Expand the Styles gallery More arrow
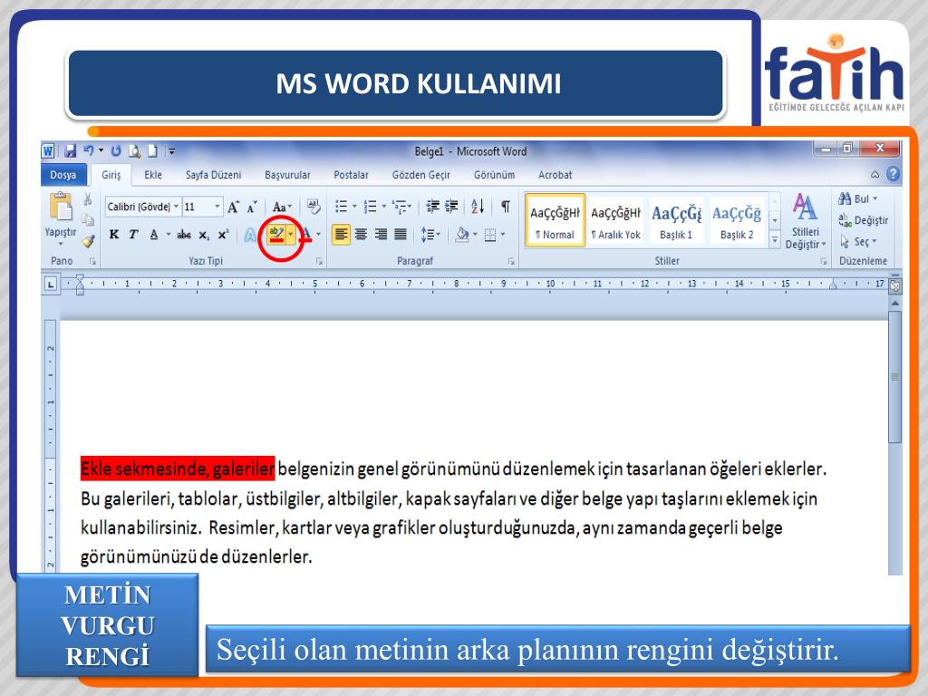The width and height of the screenshot is (928, 696). [775, 239]
